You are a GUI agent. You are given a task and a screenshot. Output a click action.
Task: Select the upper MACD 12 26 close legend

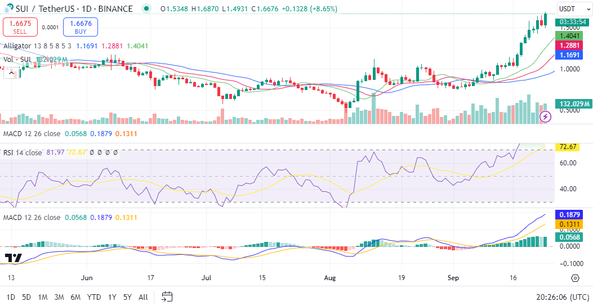click(32, 133)
